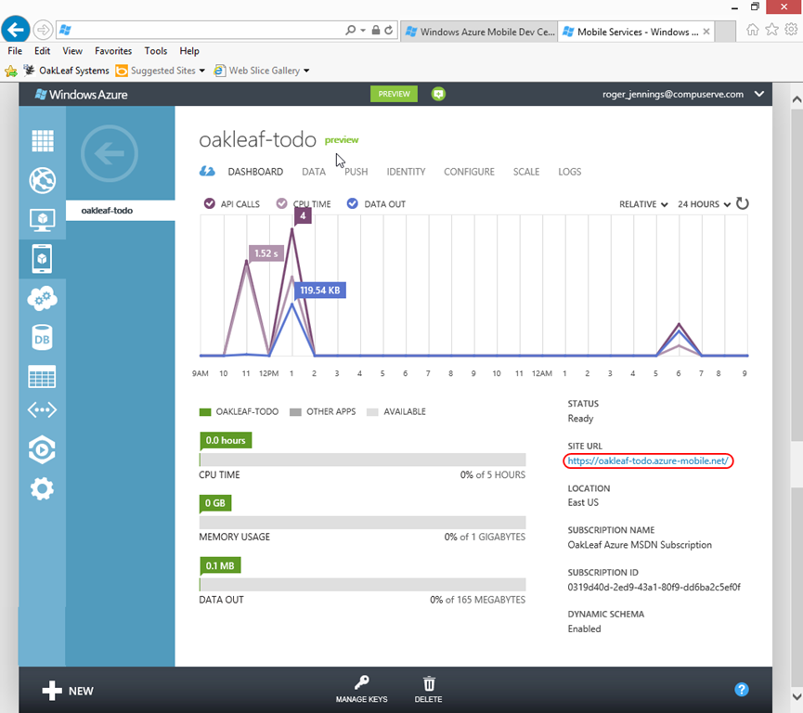Image resolution: width=803 pixels, height=713 pixels.
Task: Click the NEW button
Action: tap(68, 691)
